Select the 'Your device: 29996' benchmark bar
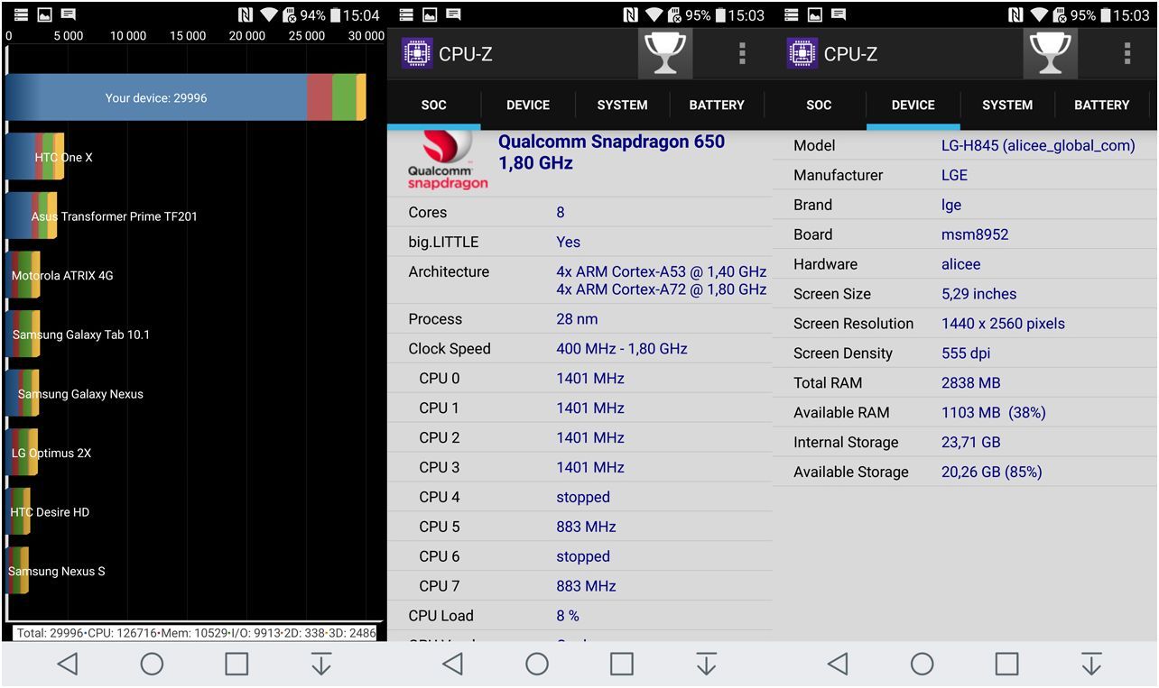This screenshot has width=1159, height=688. pyautogui.click(x=185, y=97)
